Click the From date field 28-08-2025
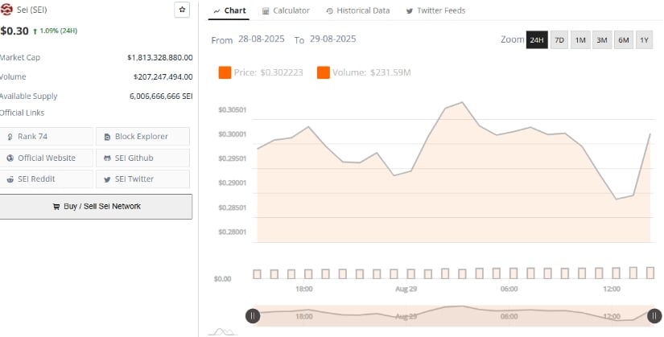The image size is (664, 337). tap(262, 39)
